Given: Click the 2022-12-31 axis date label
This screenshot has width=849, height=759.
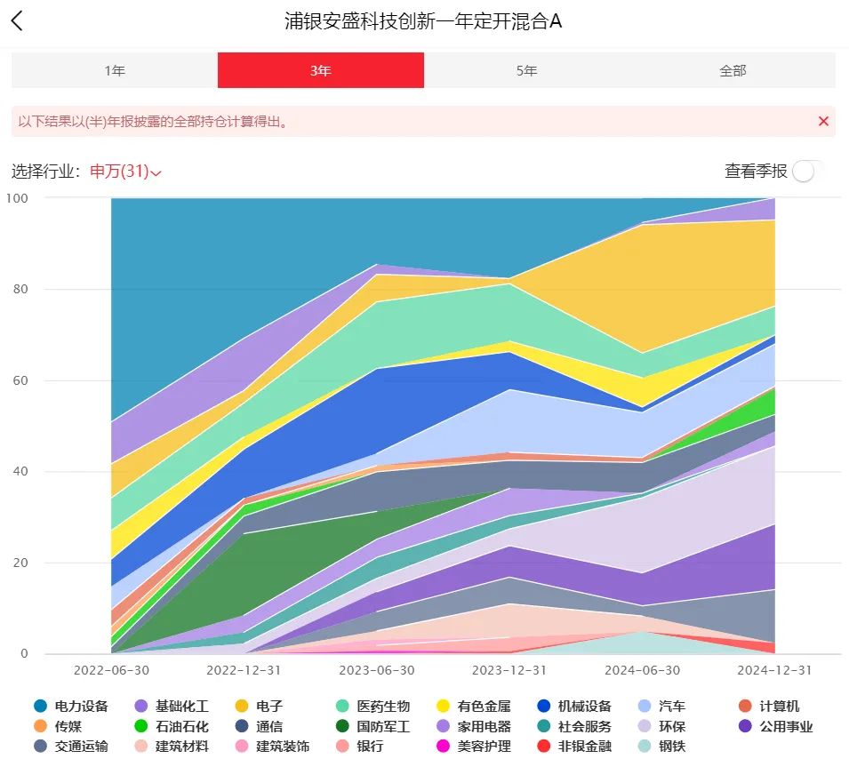Looking at the screenshot, I should click(x=244, y=670).
